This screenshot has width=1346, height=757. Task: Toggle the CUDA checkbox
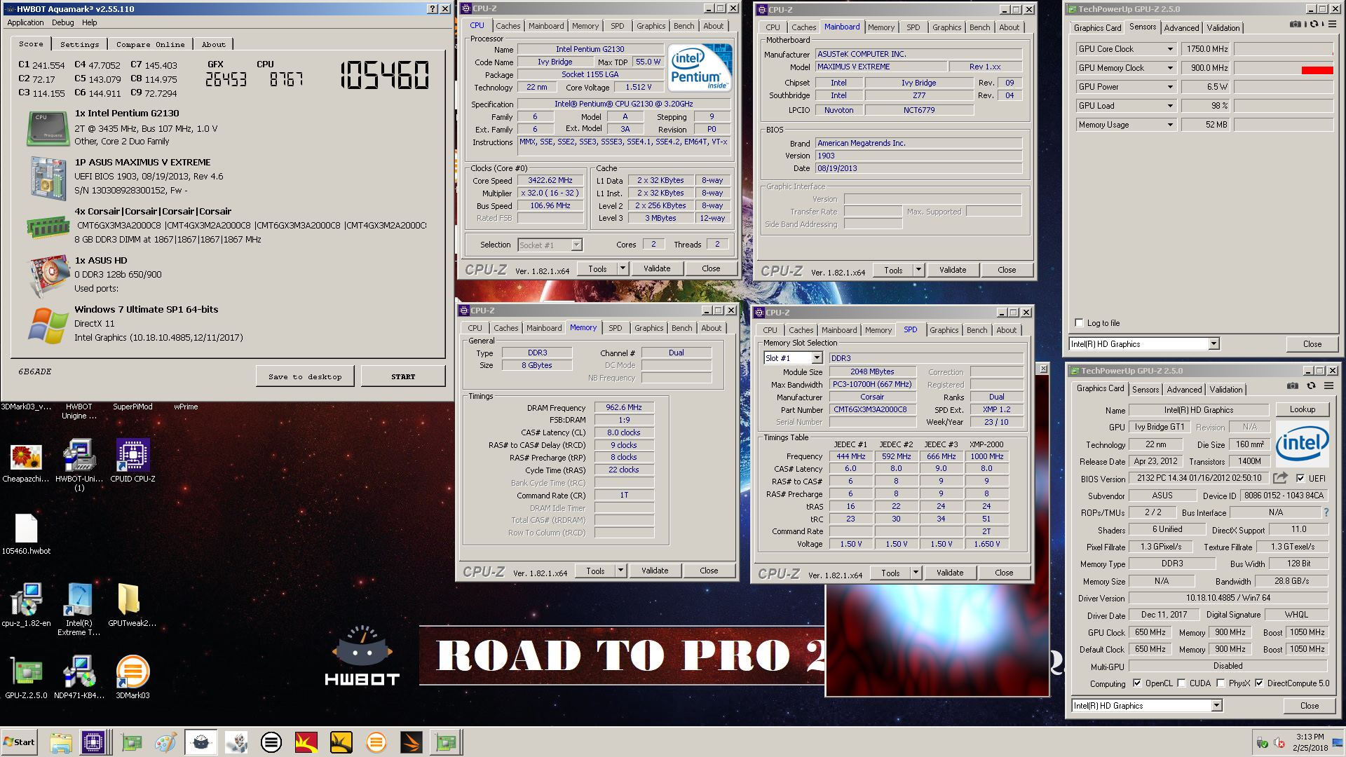pyautogui.click(x=1181, y=683)
